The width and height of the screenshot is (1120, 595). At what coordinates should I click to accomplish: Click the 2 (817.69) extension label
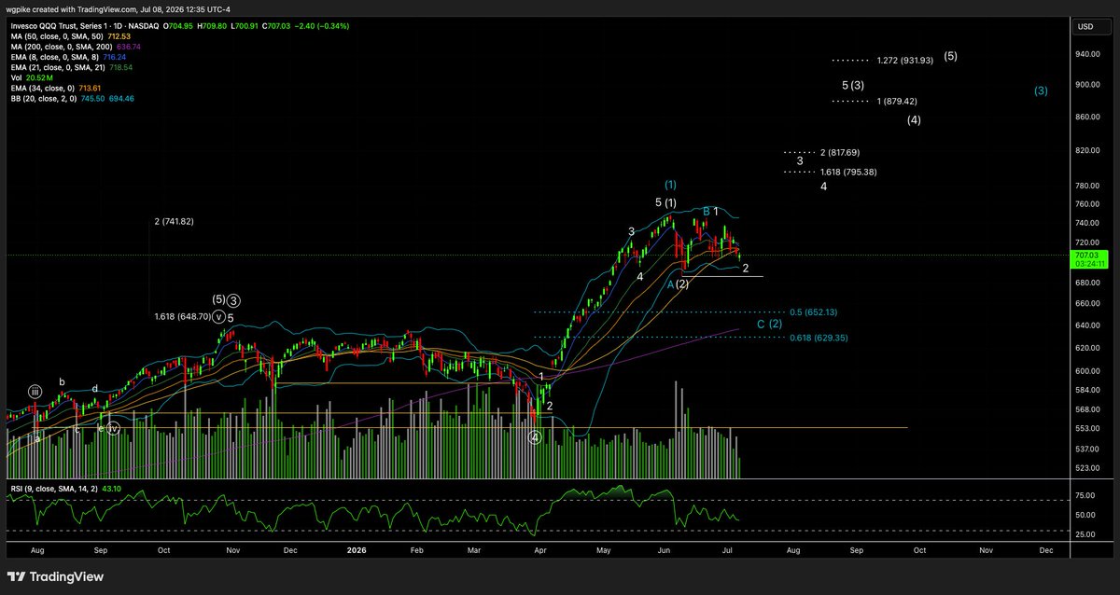coord(840,152)
